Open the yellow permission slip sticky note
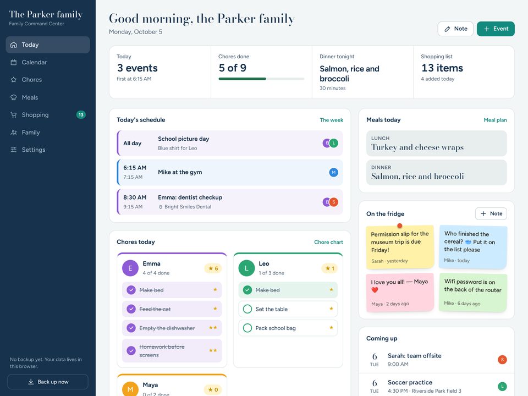Viewport: 528px width, 396px height. (400, 247)
